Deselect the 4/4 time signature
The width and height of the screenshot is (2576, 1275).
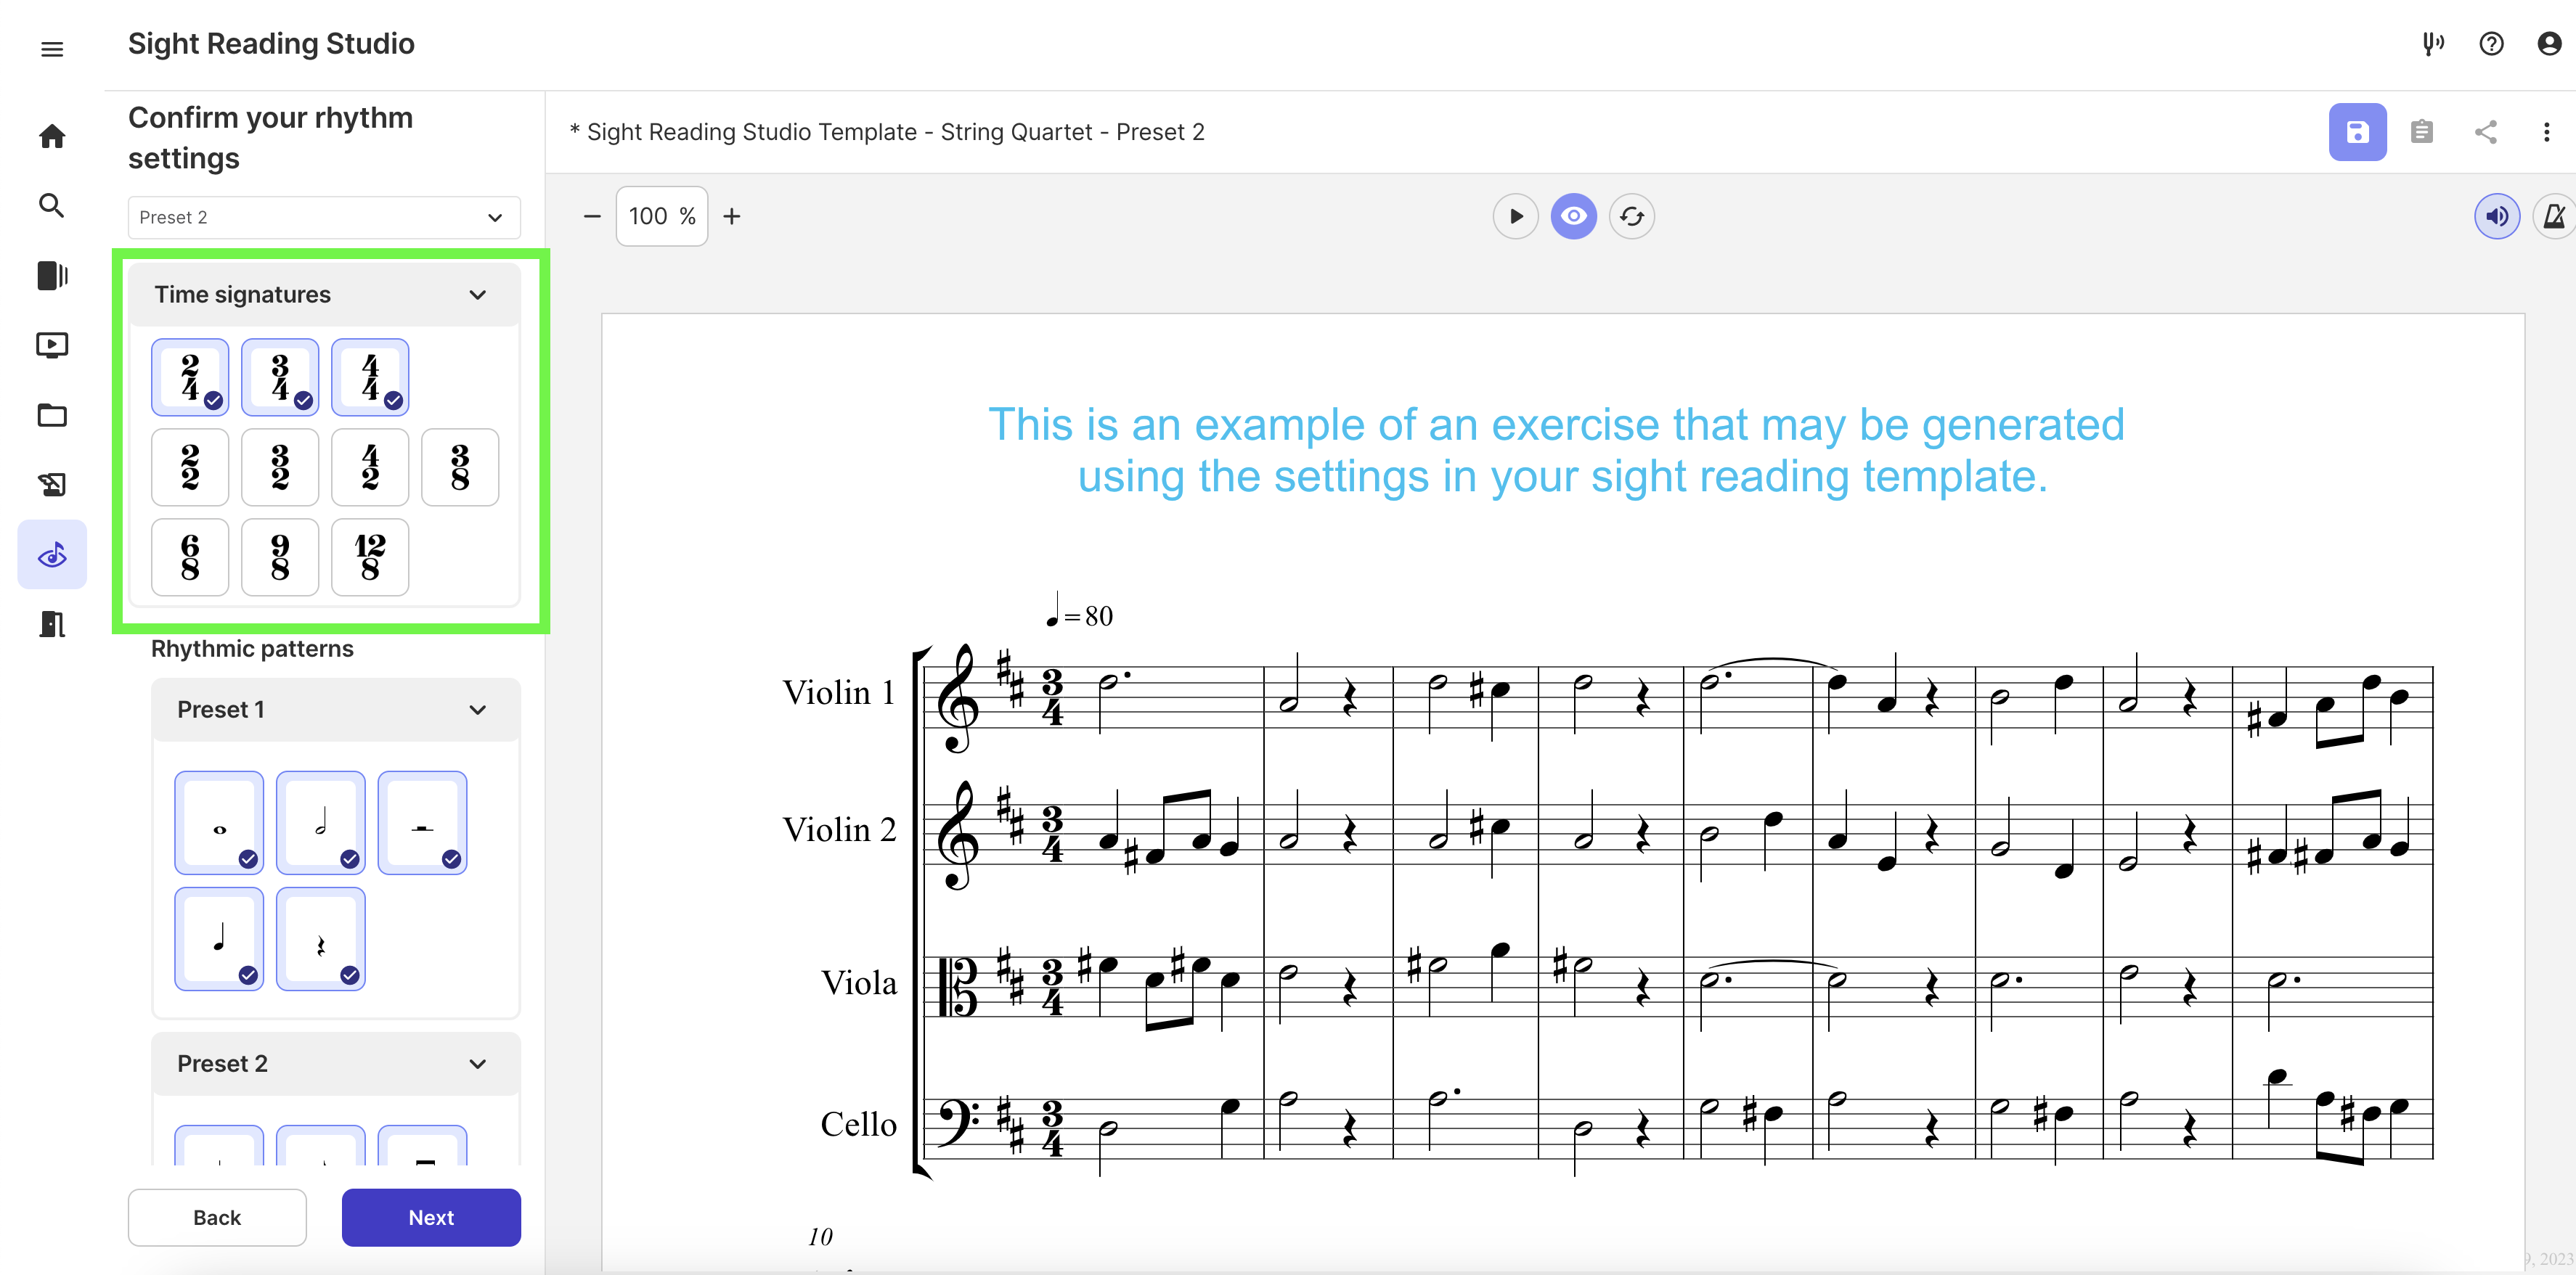[x=370, y=377]
